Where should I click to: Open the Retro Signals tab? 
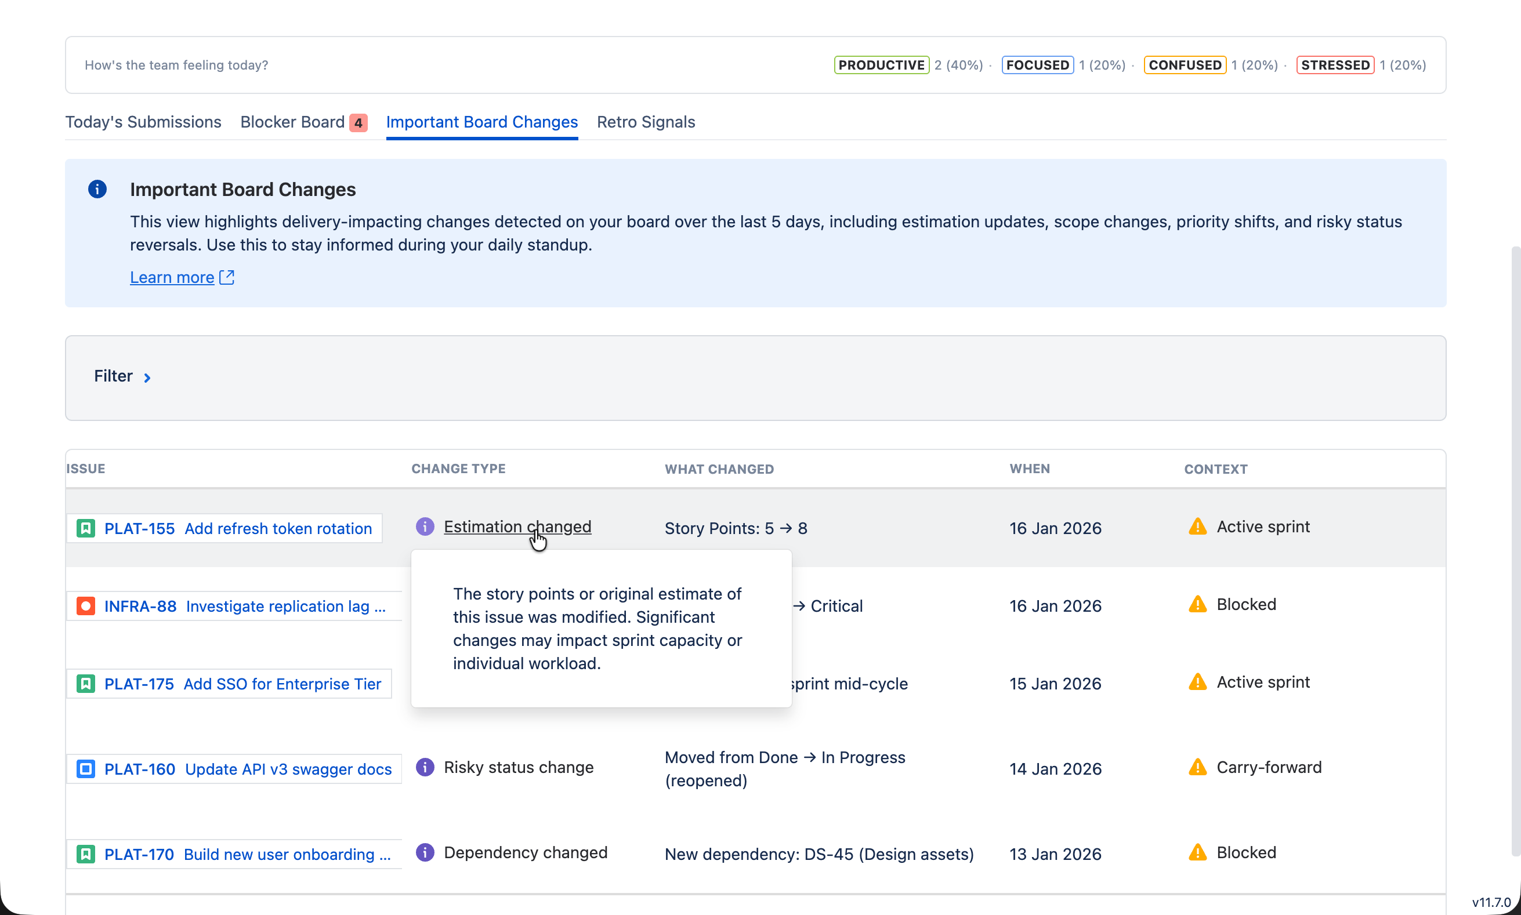click(x=645, y=121)
